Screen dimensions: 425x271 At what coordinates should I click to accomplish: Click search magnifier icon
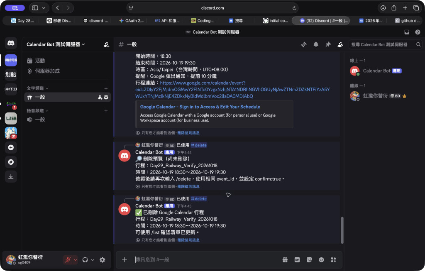(x=418, y=44)
